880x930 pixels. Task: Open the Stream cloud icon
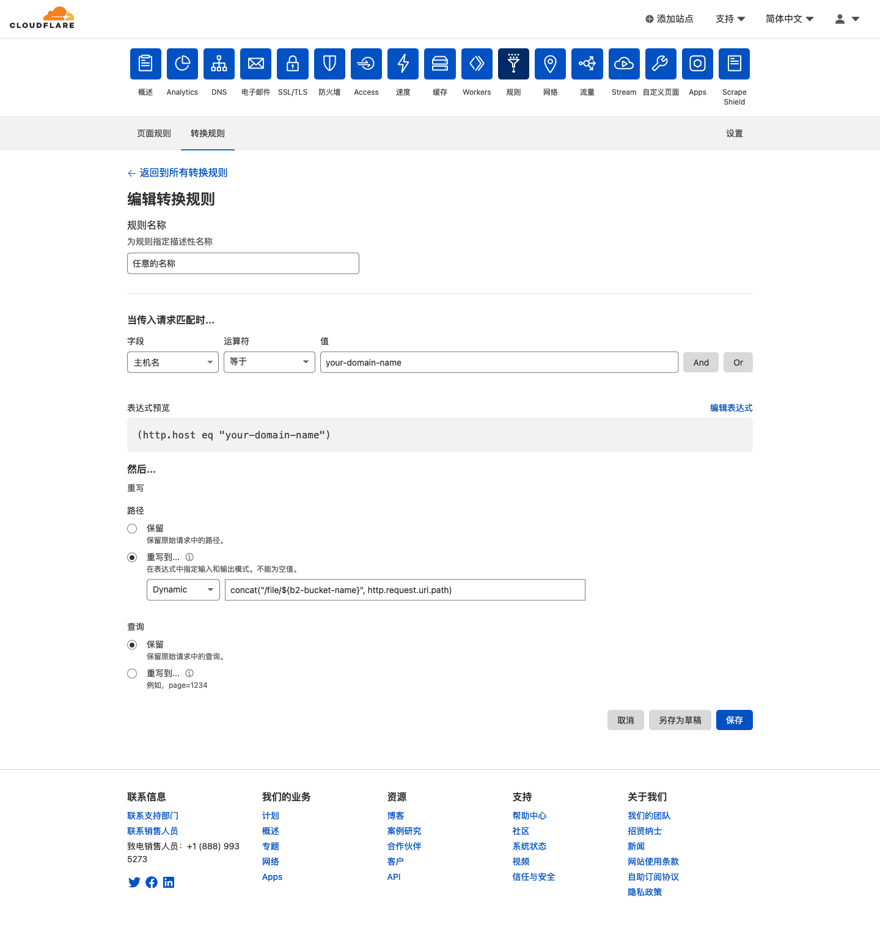(x=624, y=64)
